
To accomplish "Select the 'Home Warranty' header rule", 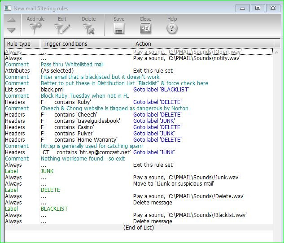I will click(90, 140).
